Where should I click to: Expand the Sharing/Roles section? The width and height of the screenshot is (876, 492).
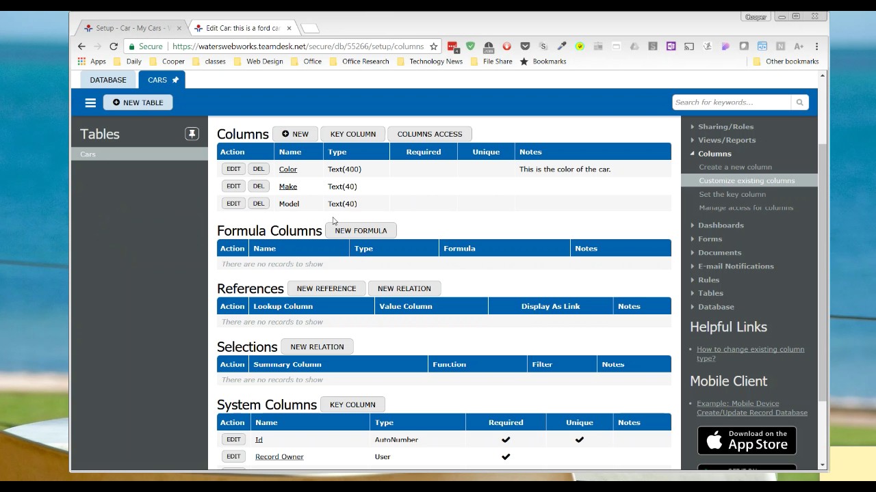point(725,126)
